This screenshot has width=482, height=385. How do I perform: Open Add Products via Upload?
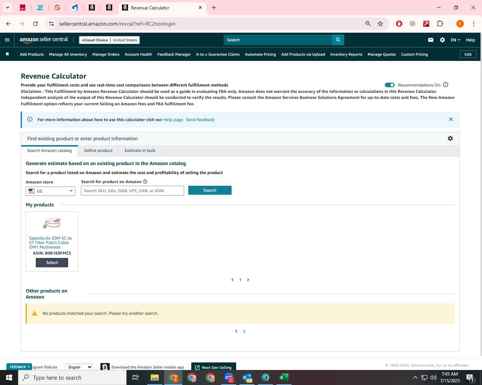coord(303,55)
